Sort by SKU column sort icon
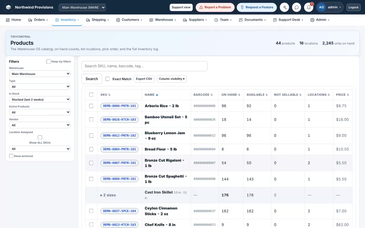 [109, 95]
